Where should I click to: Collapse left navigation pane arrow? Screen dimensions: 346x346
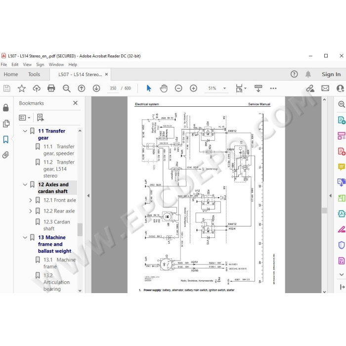[88, 196]
